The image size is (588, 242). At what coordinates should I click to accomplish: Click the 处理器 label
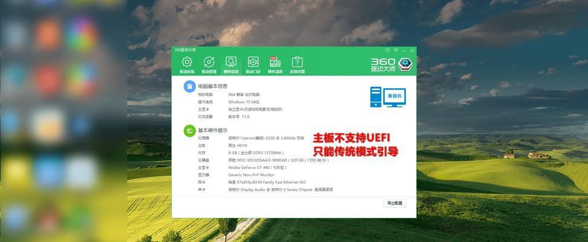point(203,138)
